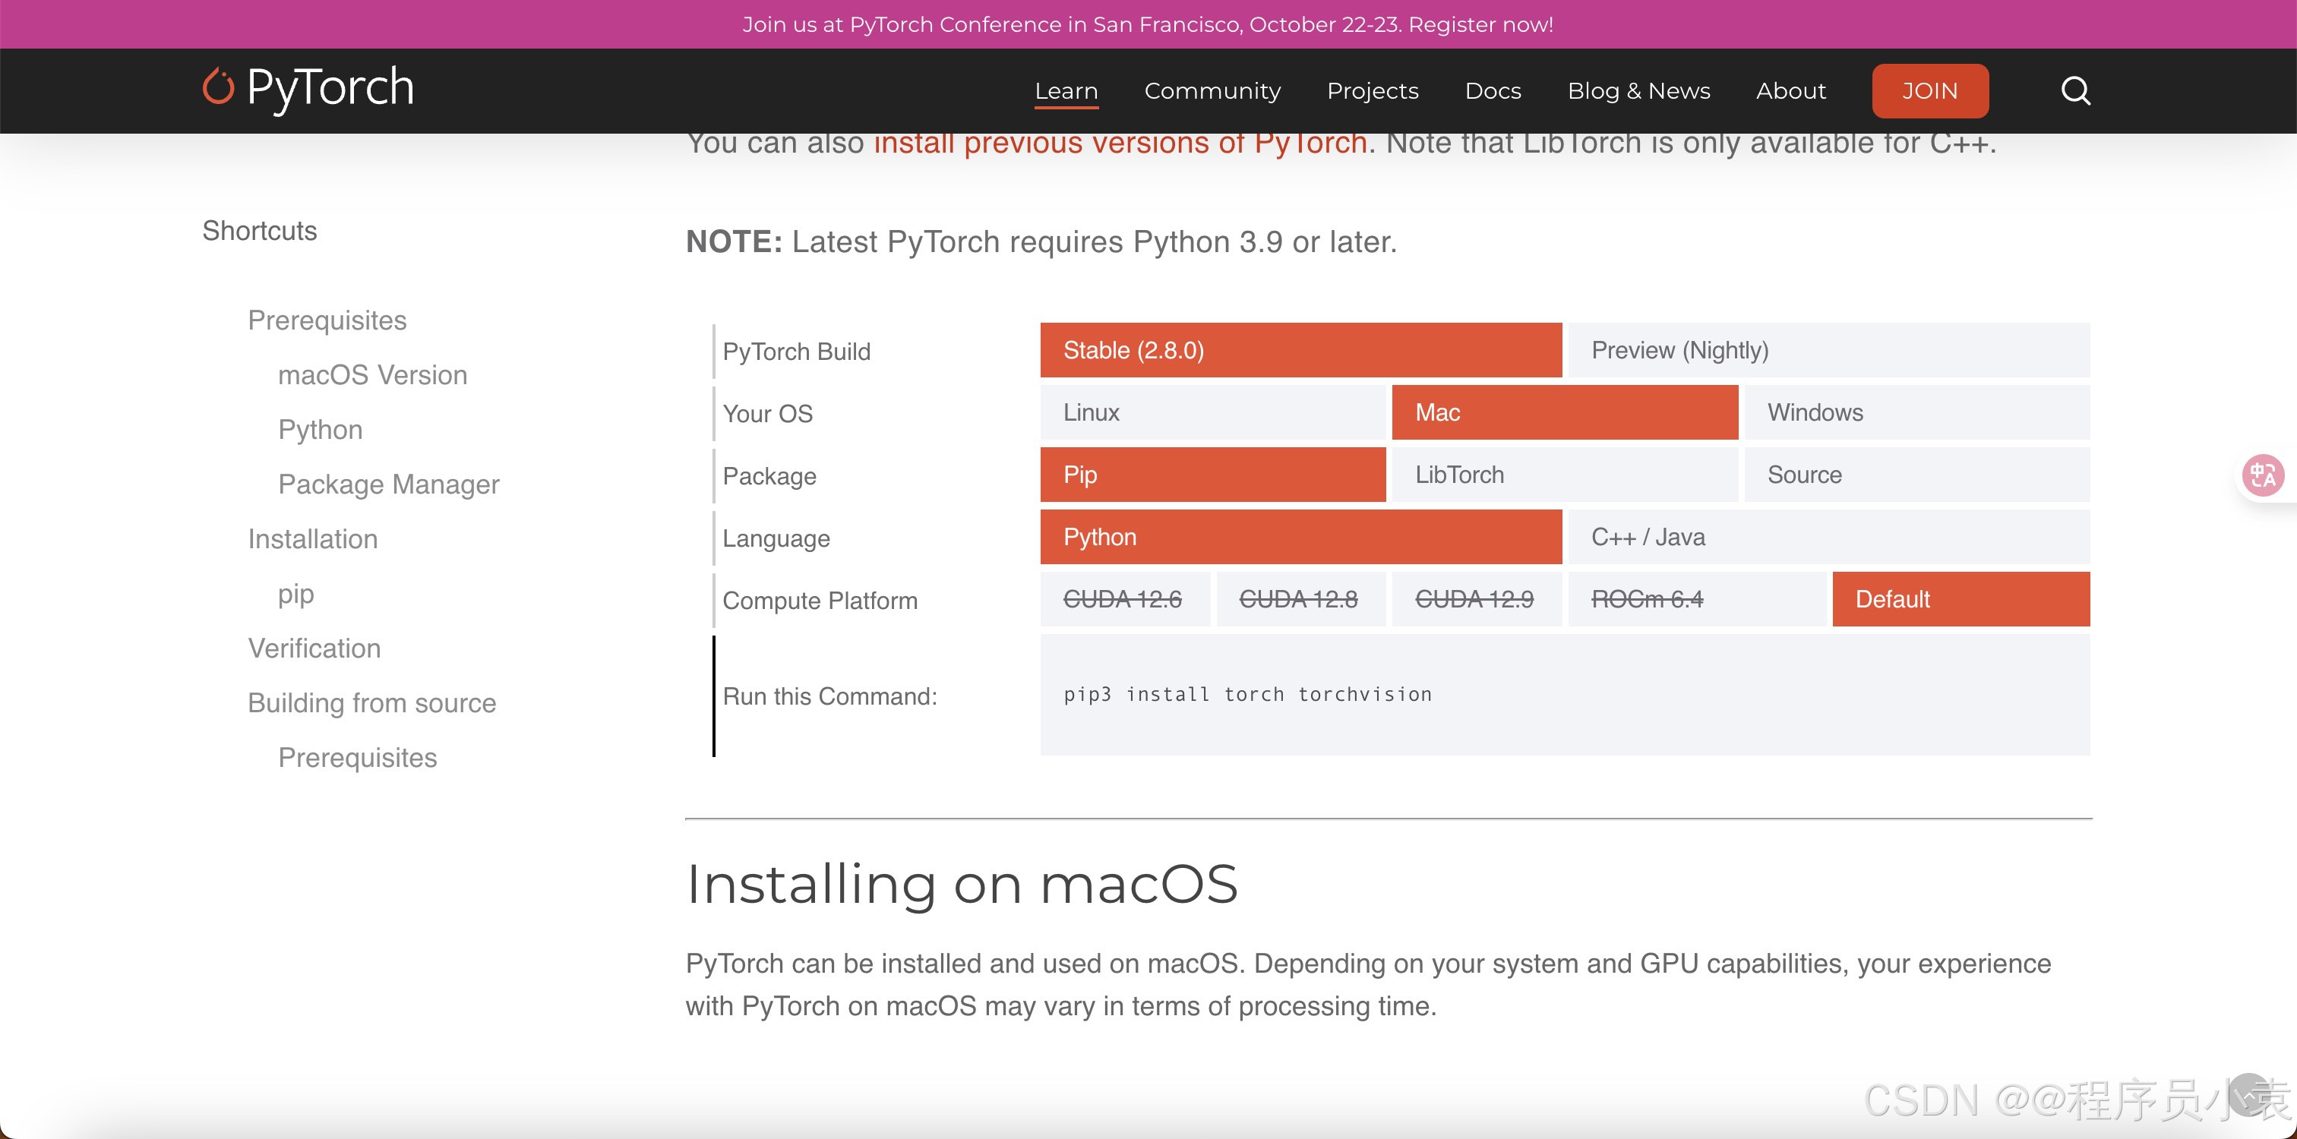Select Stable (2.8.0) build
2297x1139 pixels.
1301,350
